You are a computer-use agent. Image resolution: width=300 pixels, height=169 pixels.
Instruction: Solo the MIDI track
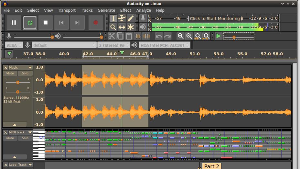(25, 138)
